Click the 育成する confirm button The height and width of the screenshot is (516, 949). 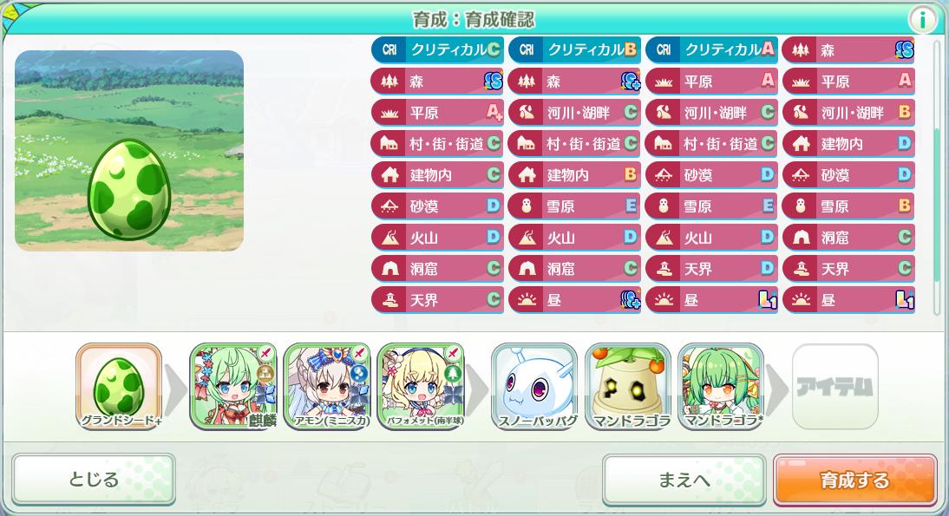pyautogui.click(x=854, y=480)
